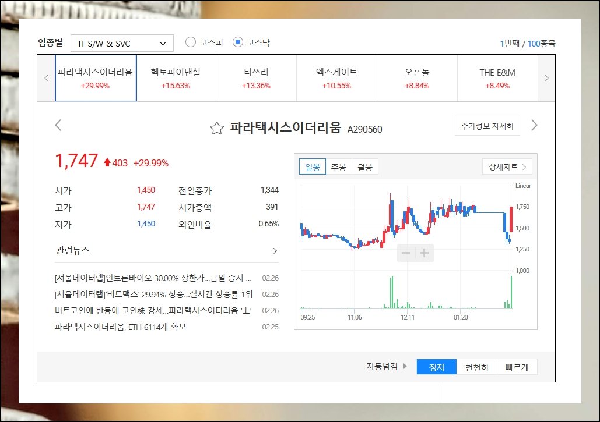The height and width of the screenshot is (422, 600).
Task: Click the 전일종가 value 1,344
Action: pos(270,190)
